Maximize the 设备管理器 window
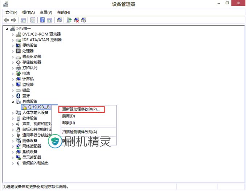The width and height of the screenshot is (246, 191). tap(227, 3)
